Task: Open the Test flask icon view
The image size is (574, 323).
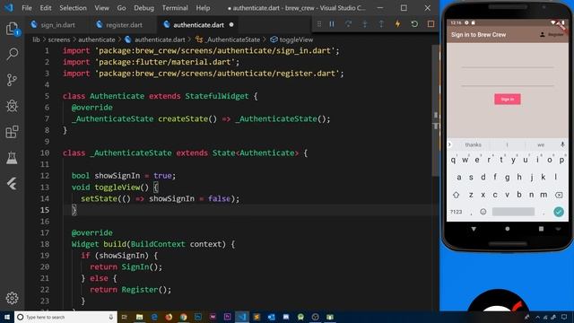Action: click(x=12, y=158)
